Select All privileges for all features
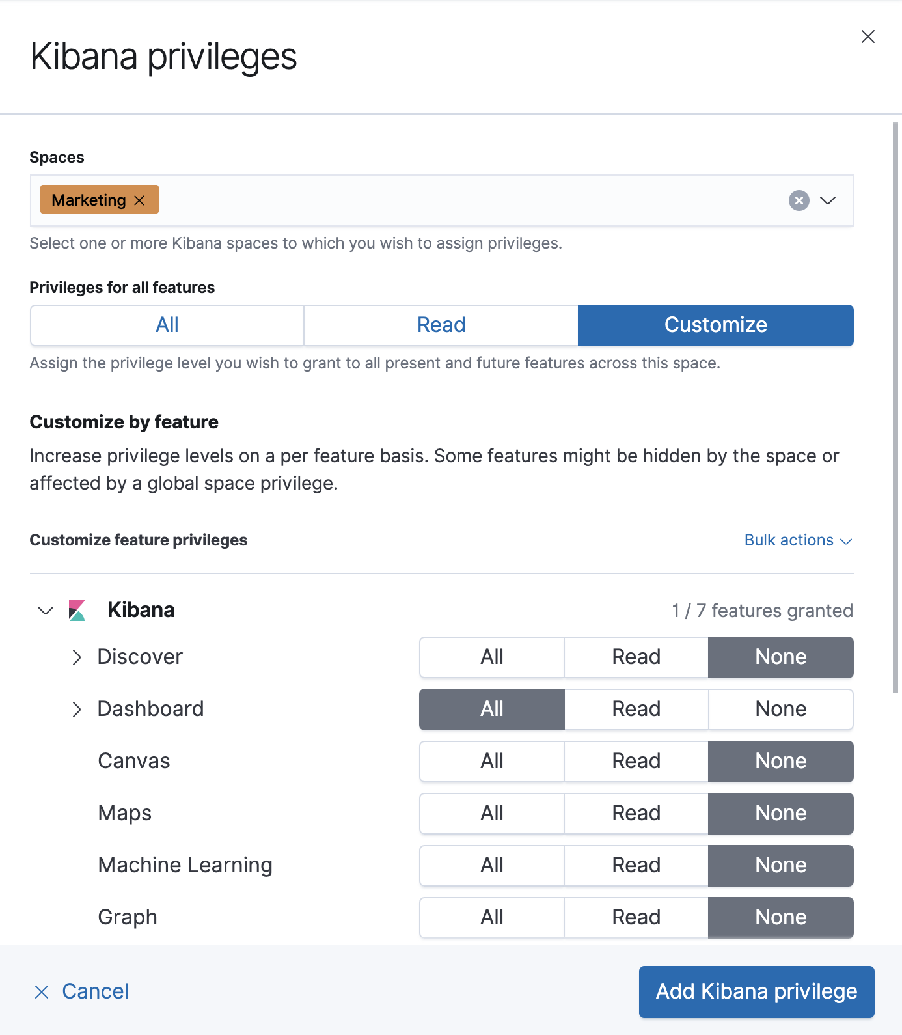 point(167,325)
